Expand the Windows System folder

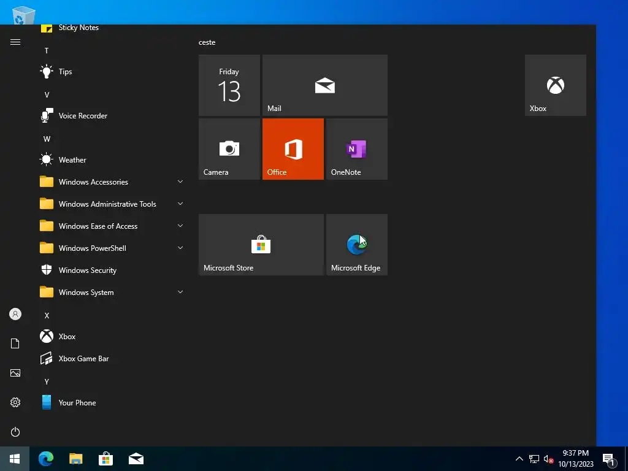coord(112,293)
